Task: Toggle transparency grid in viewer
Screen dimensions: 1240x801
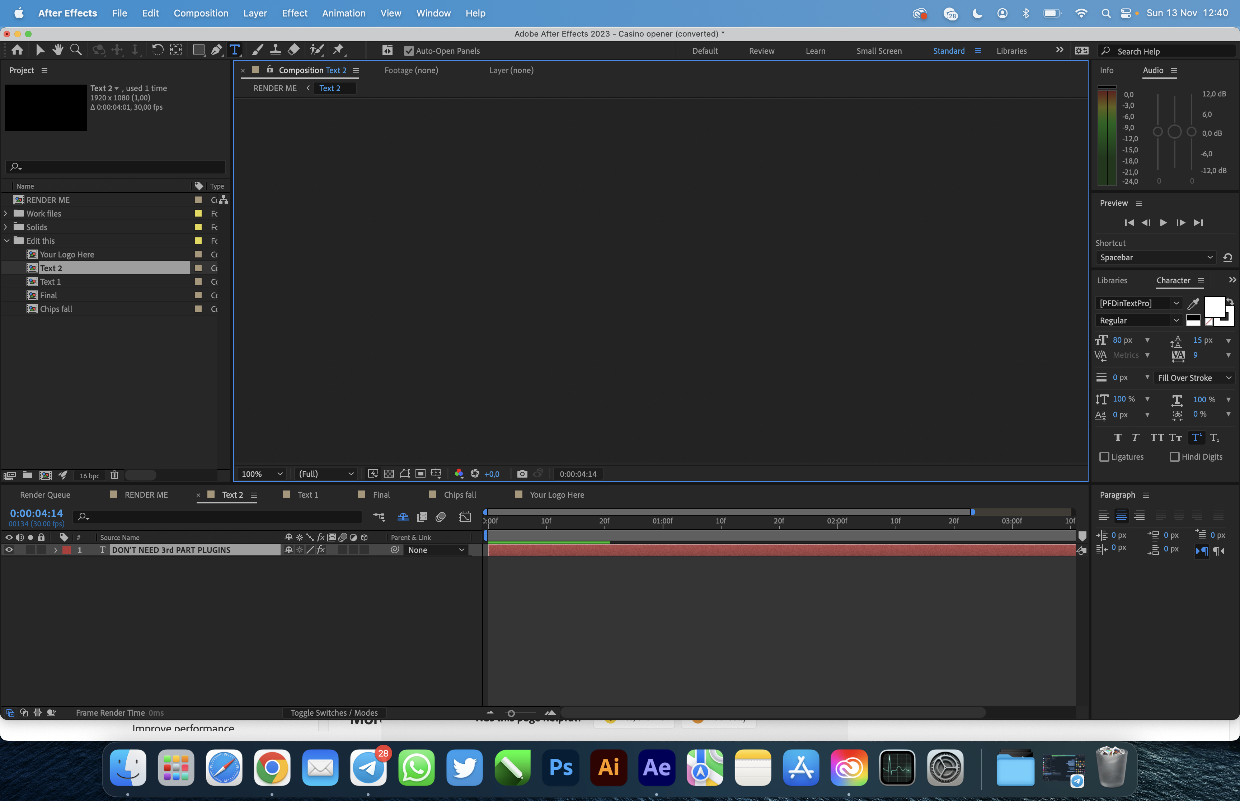Action: click(389, 474)
